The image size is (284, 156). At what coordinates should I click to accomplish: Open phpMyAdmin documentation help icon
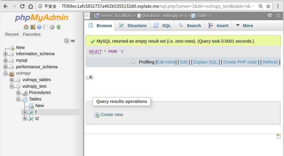(39, 27)
